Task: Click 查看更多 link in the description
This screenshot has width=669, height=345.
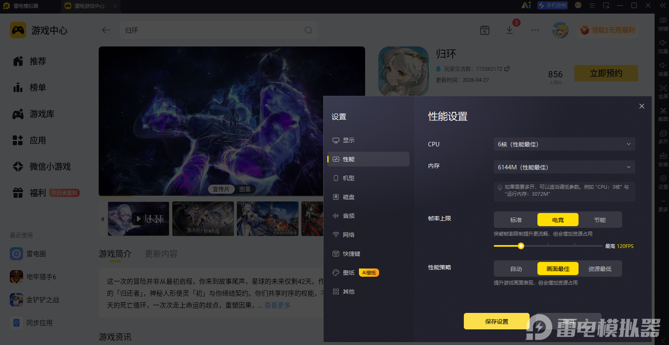Action: pyautogui.click(x=278, y=305)
